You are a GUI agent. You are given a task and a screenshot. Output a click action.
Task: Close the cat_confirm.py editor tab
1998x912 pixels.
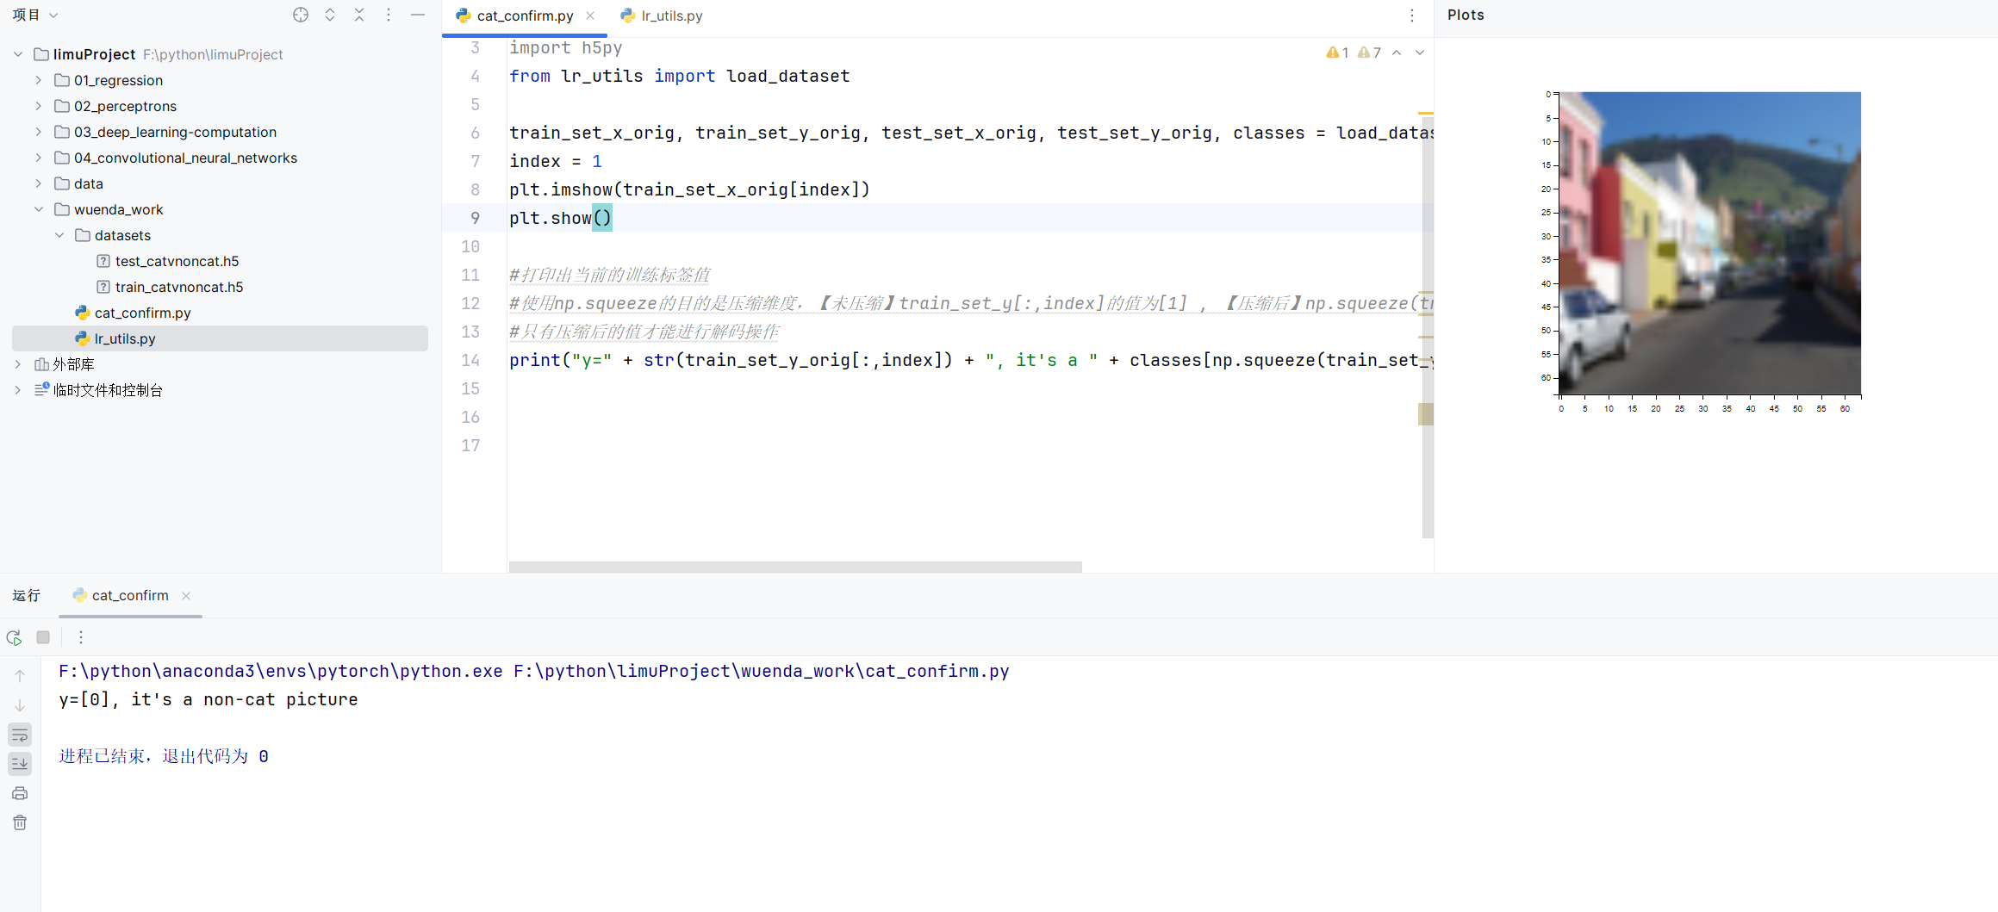(x=590, y=16)
